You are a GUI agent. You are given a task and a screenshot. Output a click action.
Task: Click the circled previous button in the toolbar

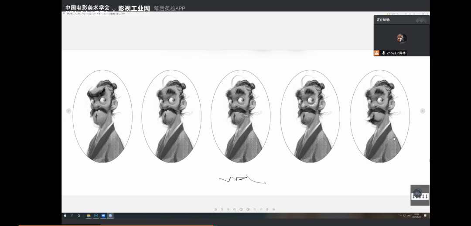point(241,209)
